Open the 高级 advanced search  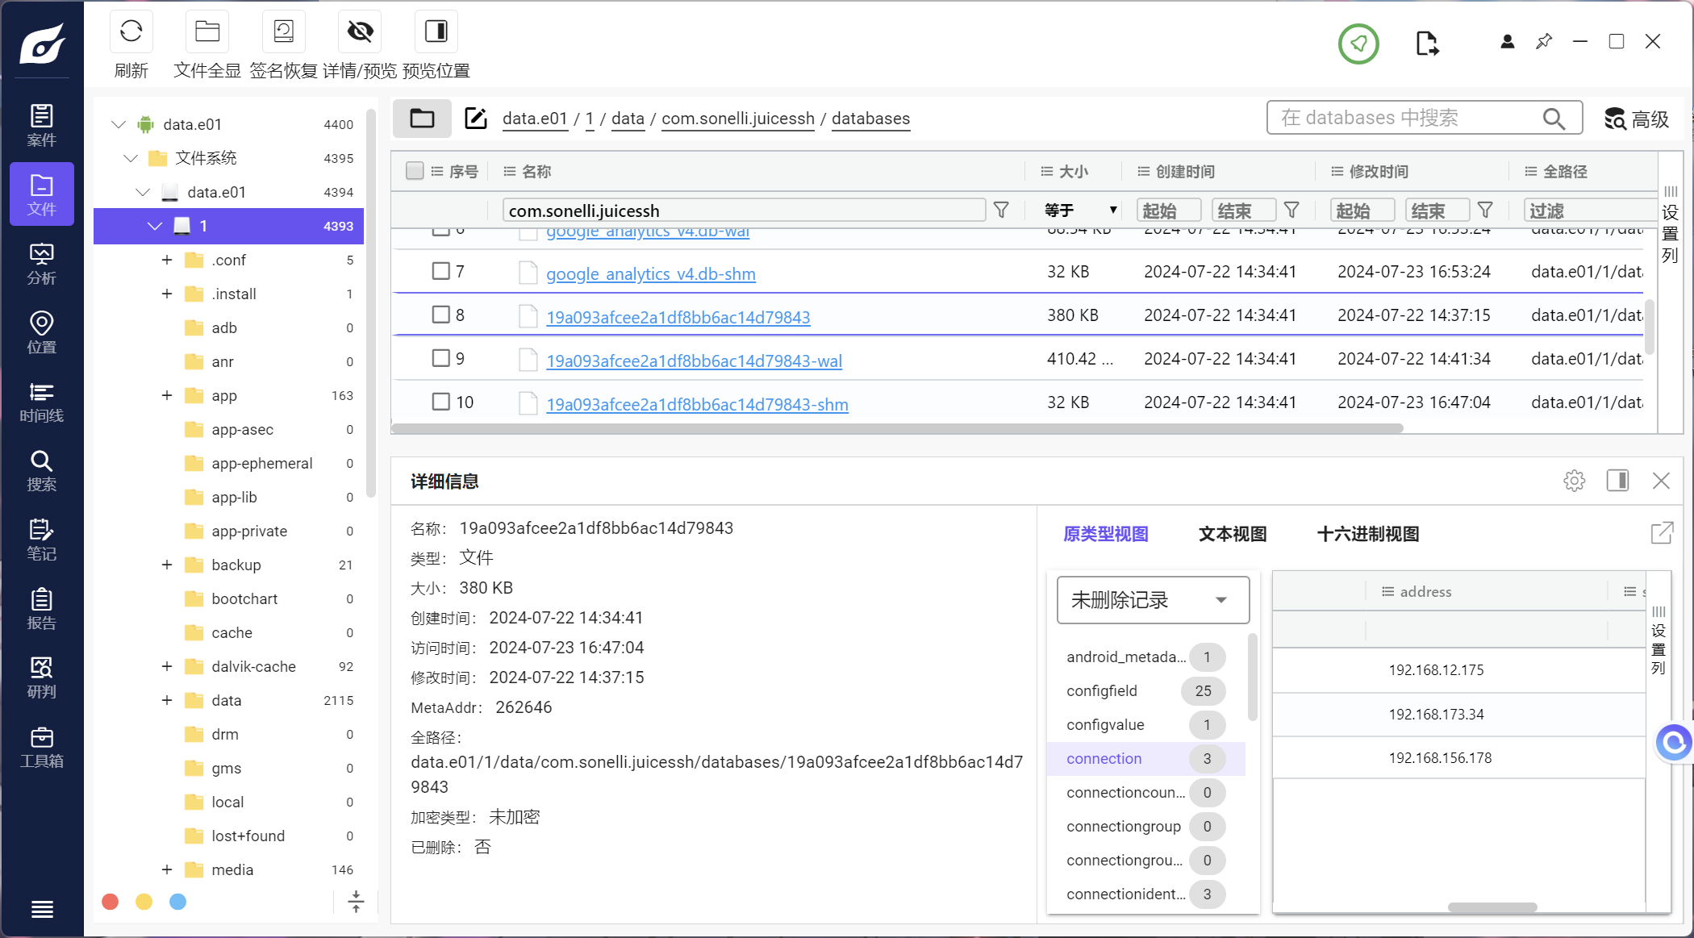[x=1637, y=119]
